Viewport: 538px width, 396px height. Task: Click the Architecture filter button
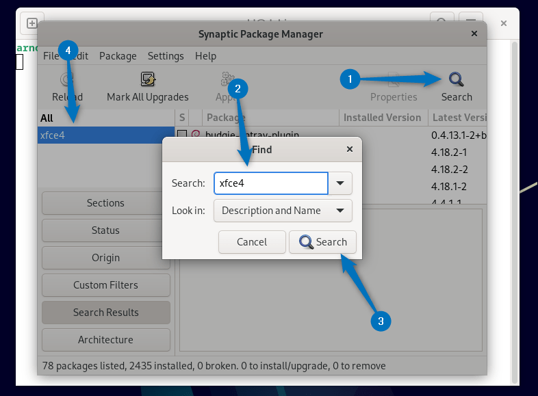point(105,340)
